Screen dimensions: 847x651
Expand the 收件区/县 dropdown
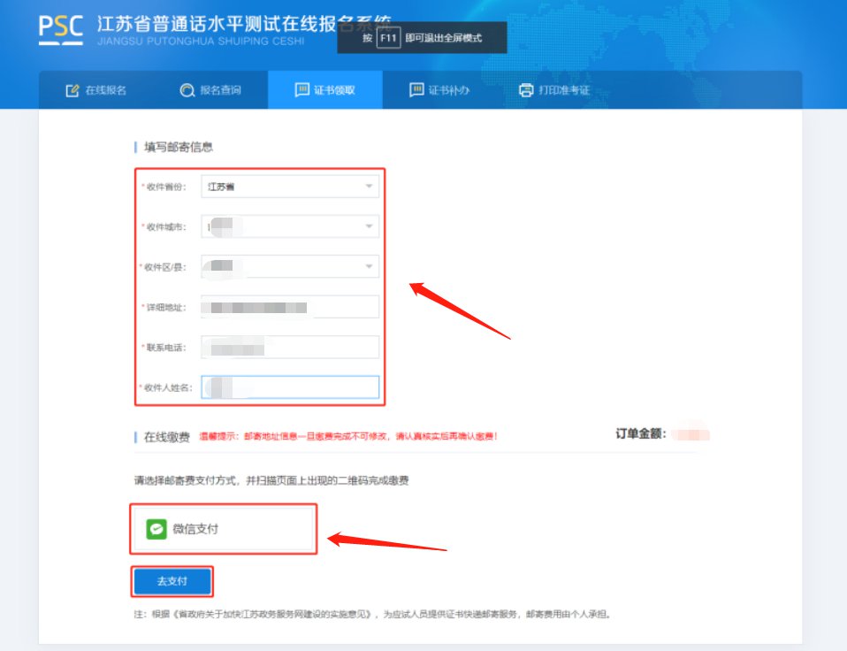tap(290, 266)
